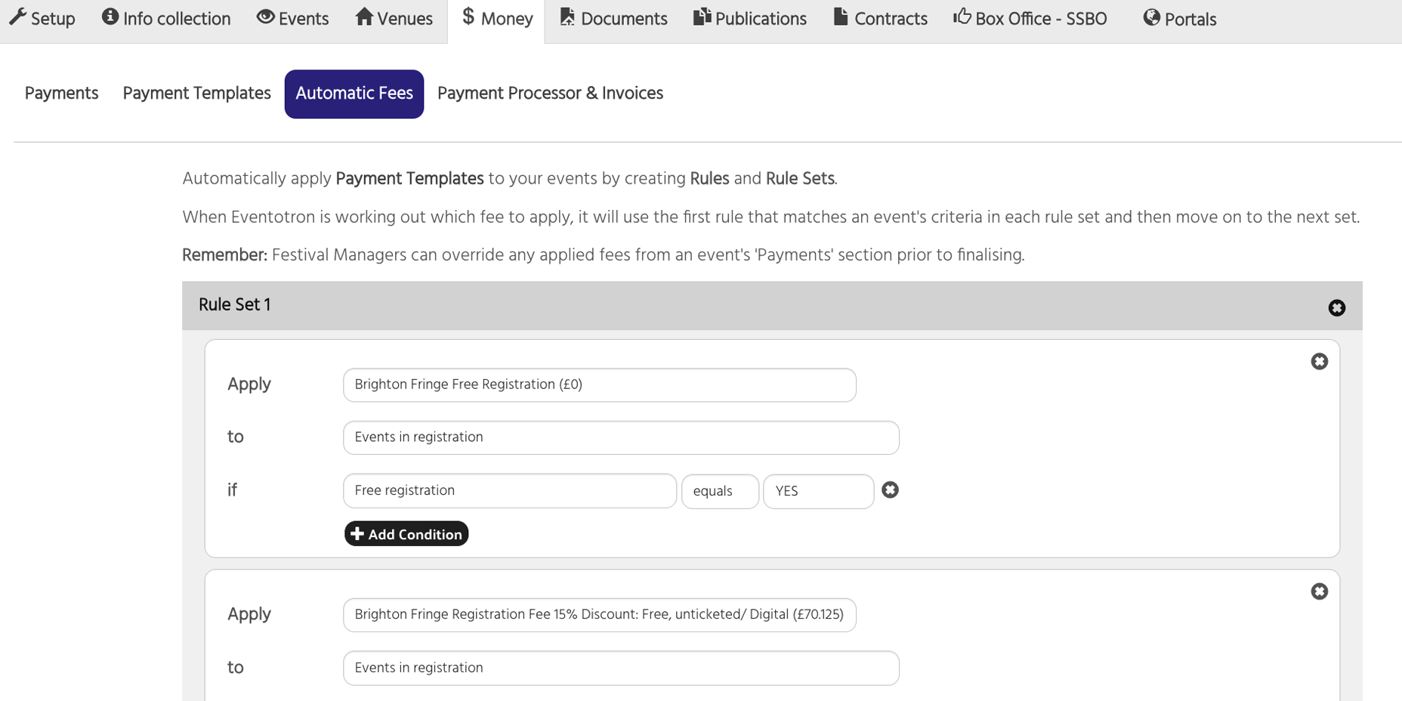Click the house icon beside Venues
Screen dimensions: 1402x701
364,17
